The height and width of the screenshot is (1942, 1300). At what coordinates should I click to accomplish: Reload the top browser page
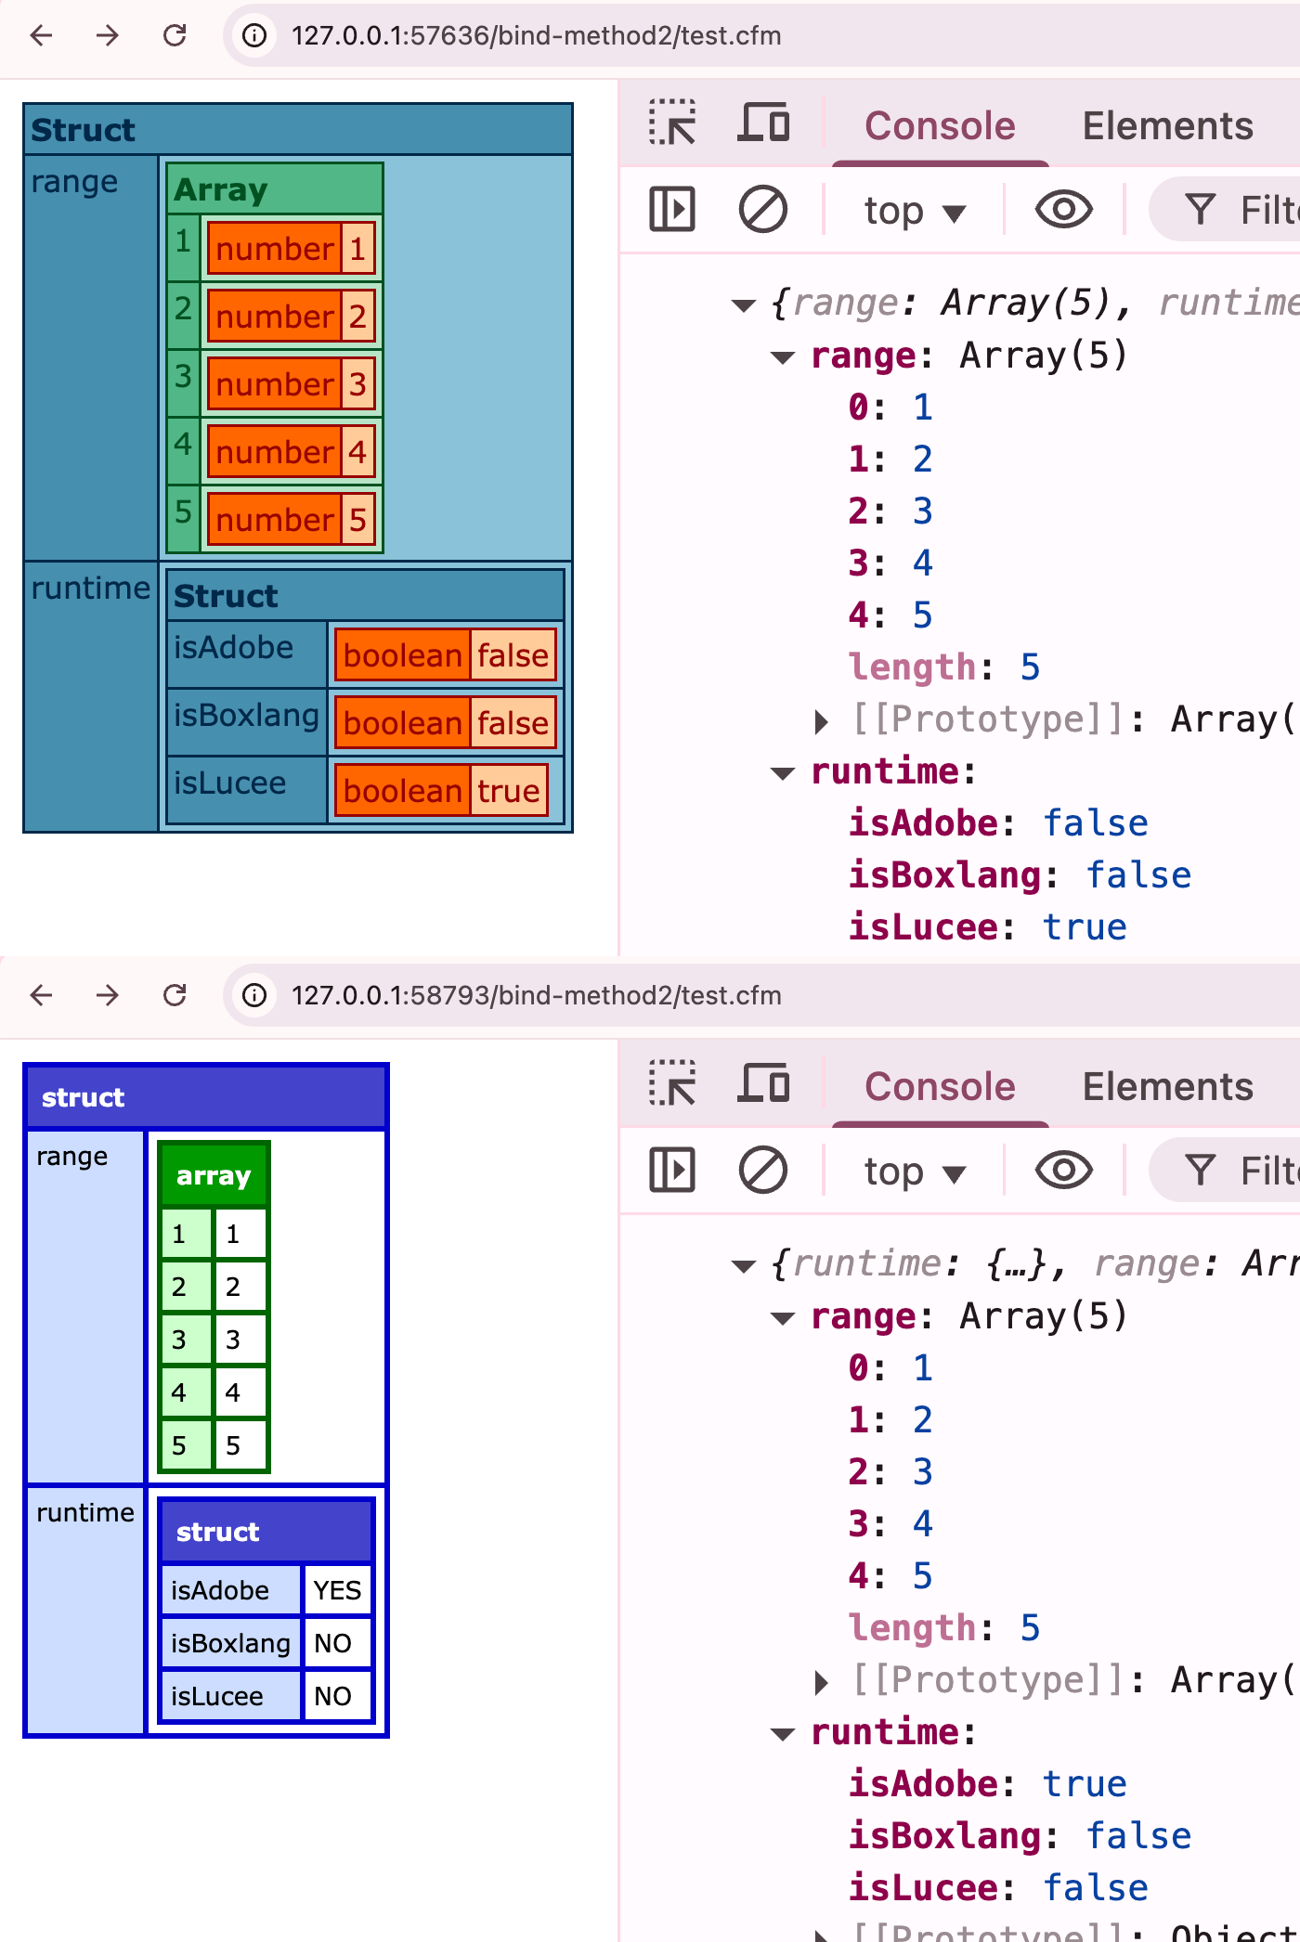pyautogui.click(x=175, y=35)
